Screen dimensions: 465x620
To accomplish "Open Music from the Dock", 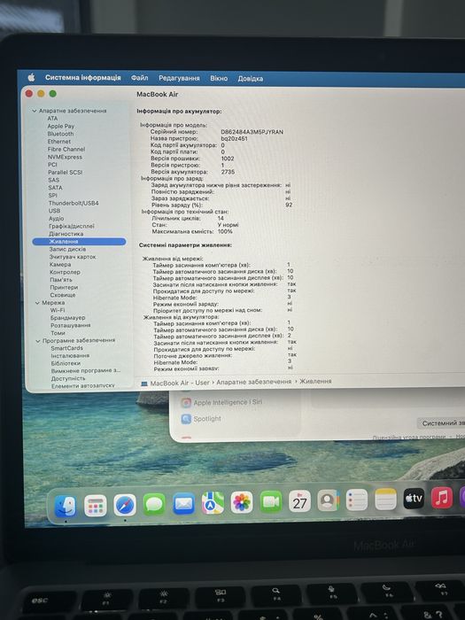I will tap(442, 498).
